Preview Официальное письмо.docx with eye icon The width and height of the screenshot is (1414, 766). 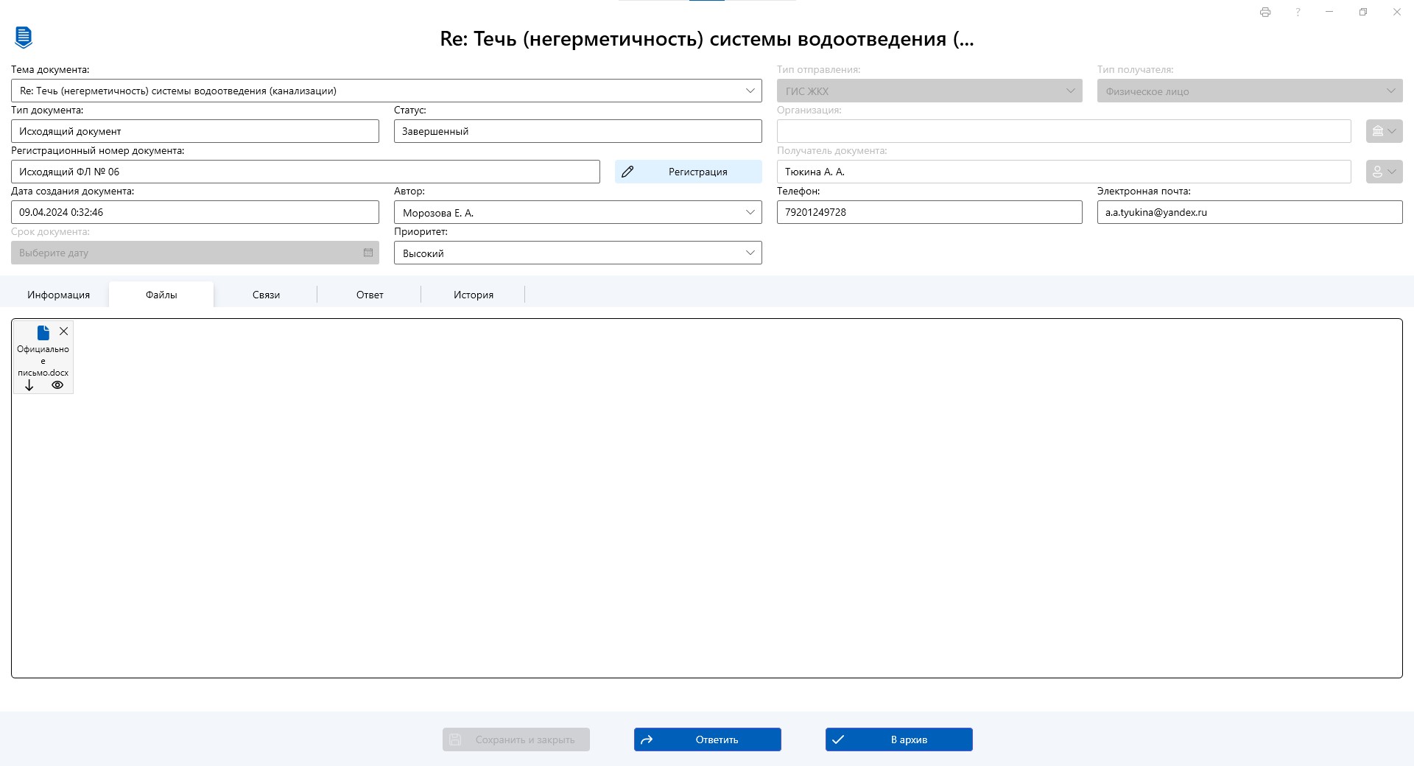(x=57, y=385)
